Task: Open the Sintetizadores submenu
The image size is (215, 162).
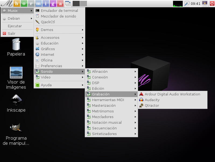Action: [x=111, y=134]
